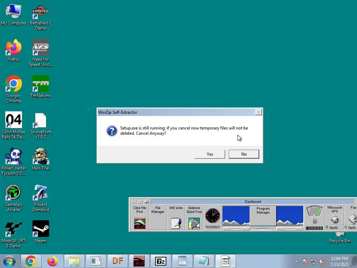Select the GameSpy Arcade desktop shortcut
357x268 pixels.
click(14, 198)
